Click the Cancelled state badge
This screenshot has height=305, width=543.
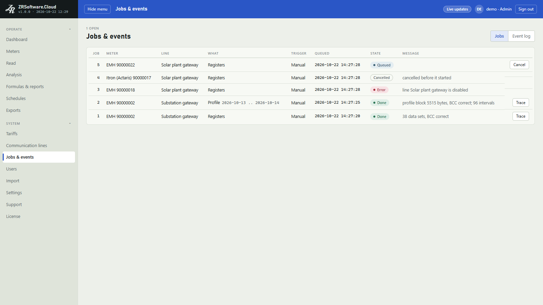coord(381,78)
